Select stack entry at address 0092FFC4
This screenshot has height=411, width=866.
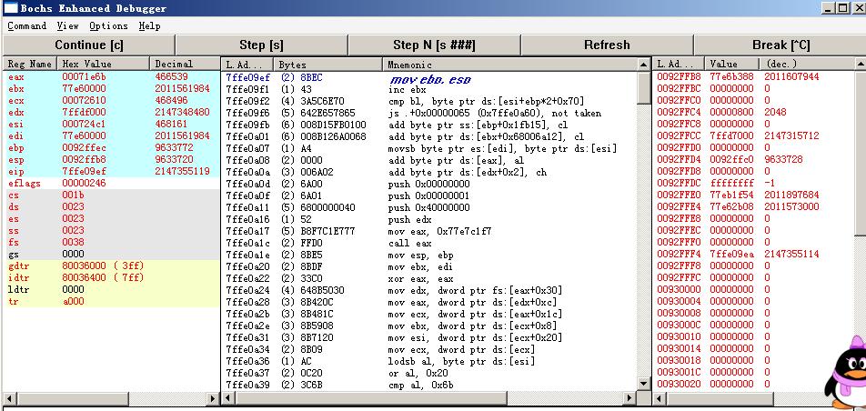coord(754,112)
